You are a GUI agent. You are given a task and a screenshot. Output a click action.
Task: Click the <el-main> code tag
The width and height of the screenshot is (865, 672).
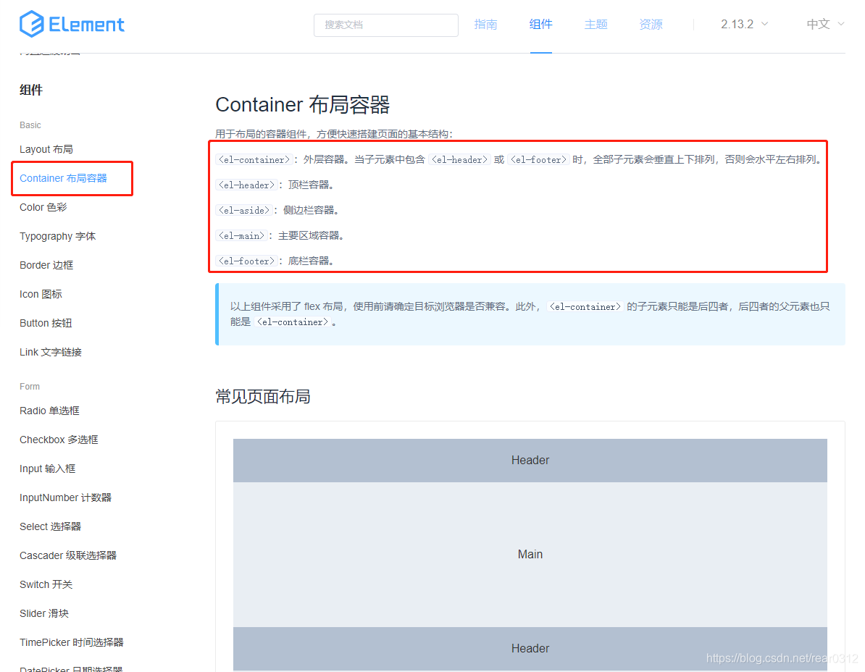(242, 235)
